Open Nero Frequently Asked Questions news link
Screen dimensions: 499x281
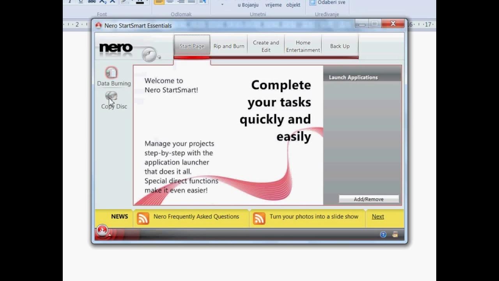196,217
